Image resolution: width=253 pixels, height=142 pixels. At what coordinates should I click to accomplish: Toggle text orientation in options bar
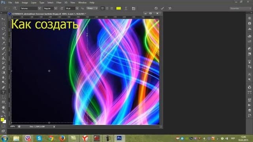click(x=15, y=8)
